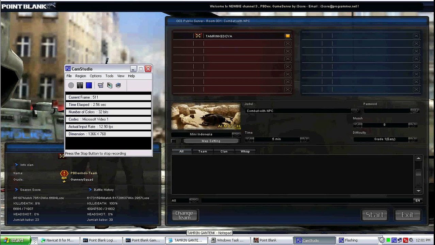Image resolution: width=435 pixels, height=245 pixels.
Task: Click the Judul title confirm icon
Action: pos(355,111)
